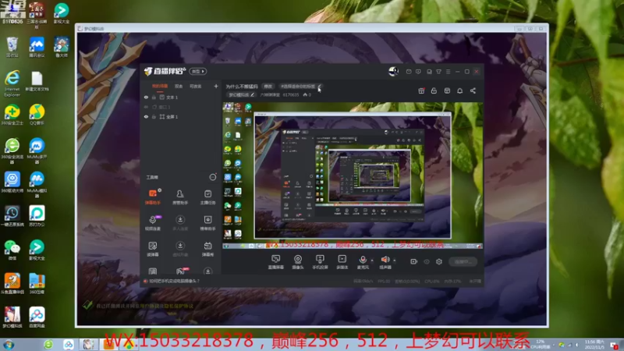
Task: Click the unlock padlock icon above preview
Action: [434, 90]
